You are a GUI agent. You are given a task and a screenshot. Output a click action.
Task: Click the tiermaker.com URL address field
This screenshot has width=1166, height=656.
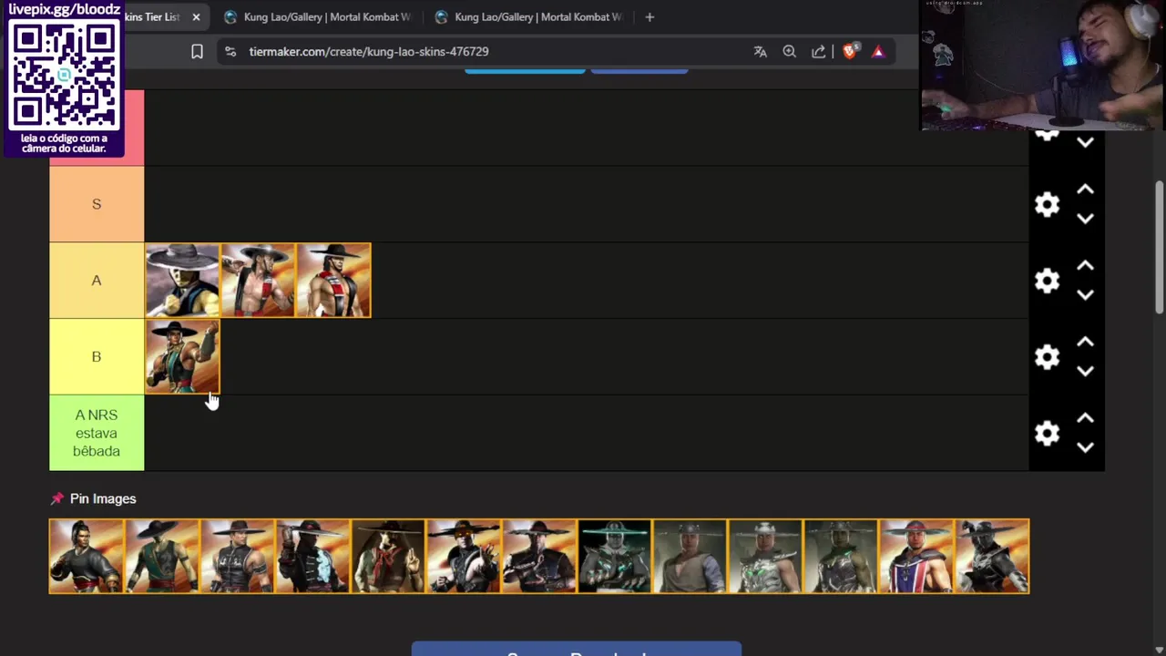369,52
